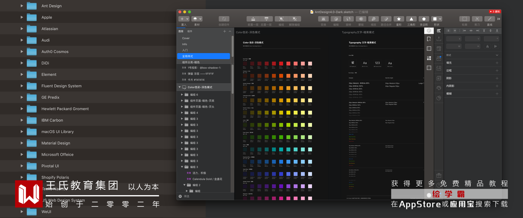Click the flip vertical button in inspector

point(495,46)
